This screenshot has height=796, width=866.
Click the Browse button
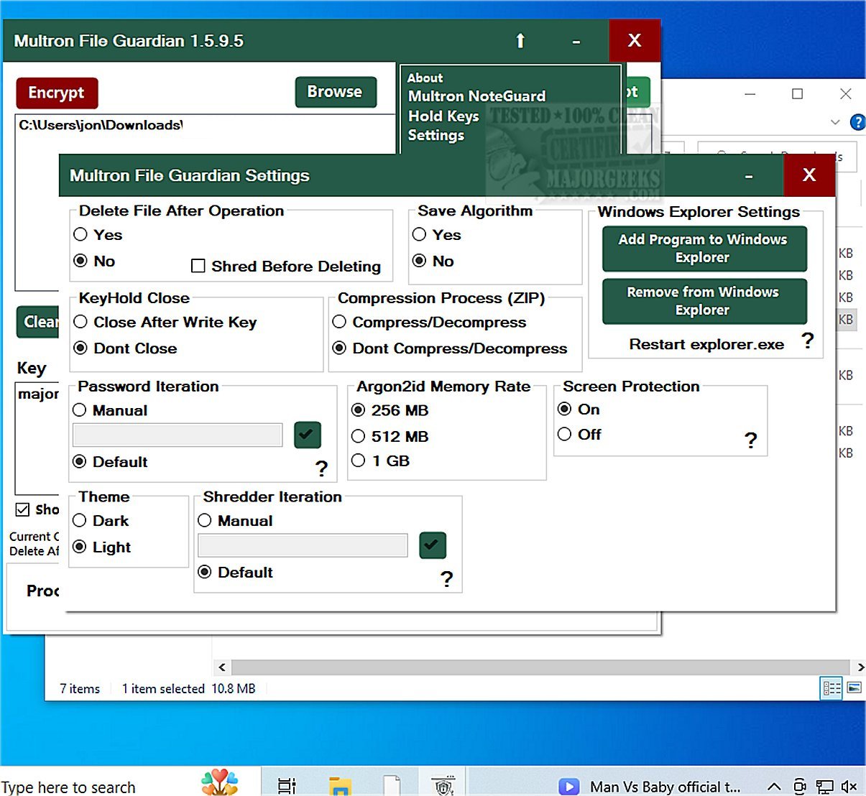[x=335, y=92]
